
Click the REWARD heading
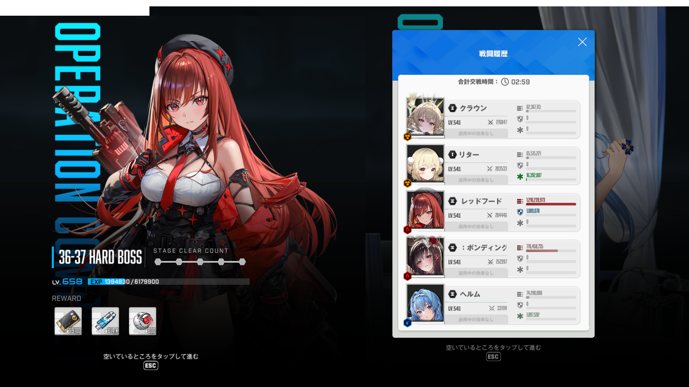pos(67,298)
